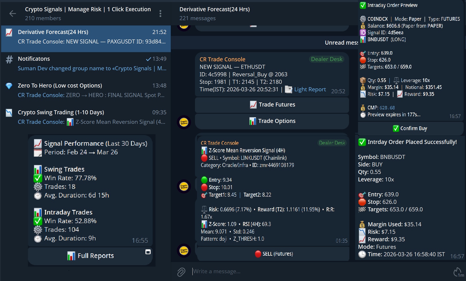Click the back arrow in header
The image size is (466, 281).
[12, 14]
